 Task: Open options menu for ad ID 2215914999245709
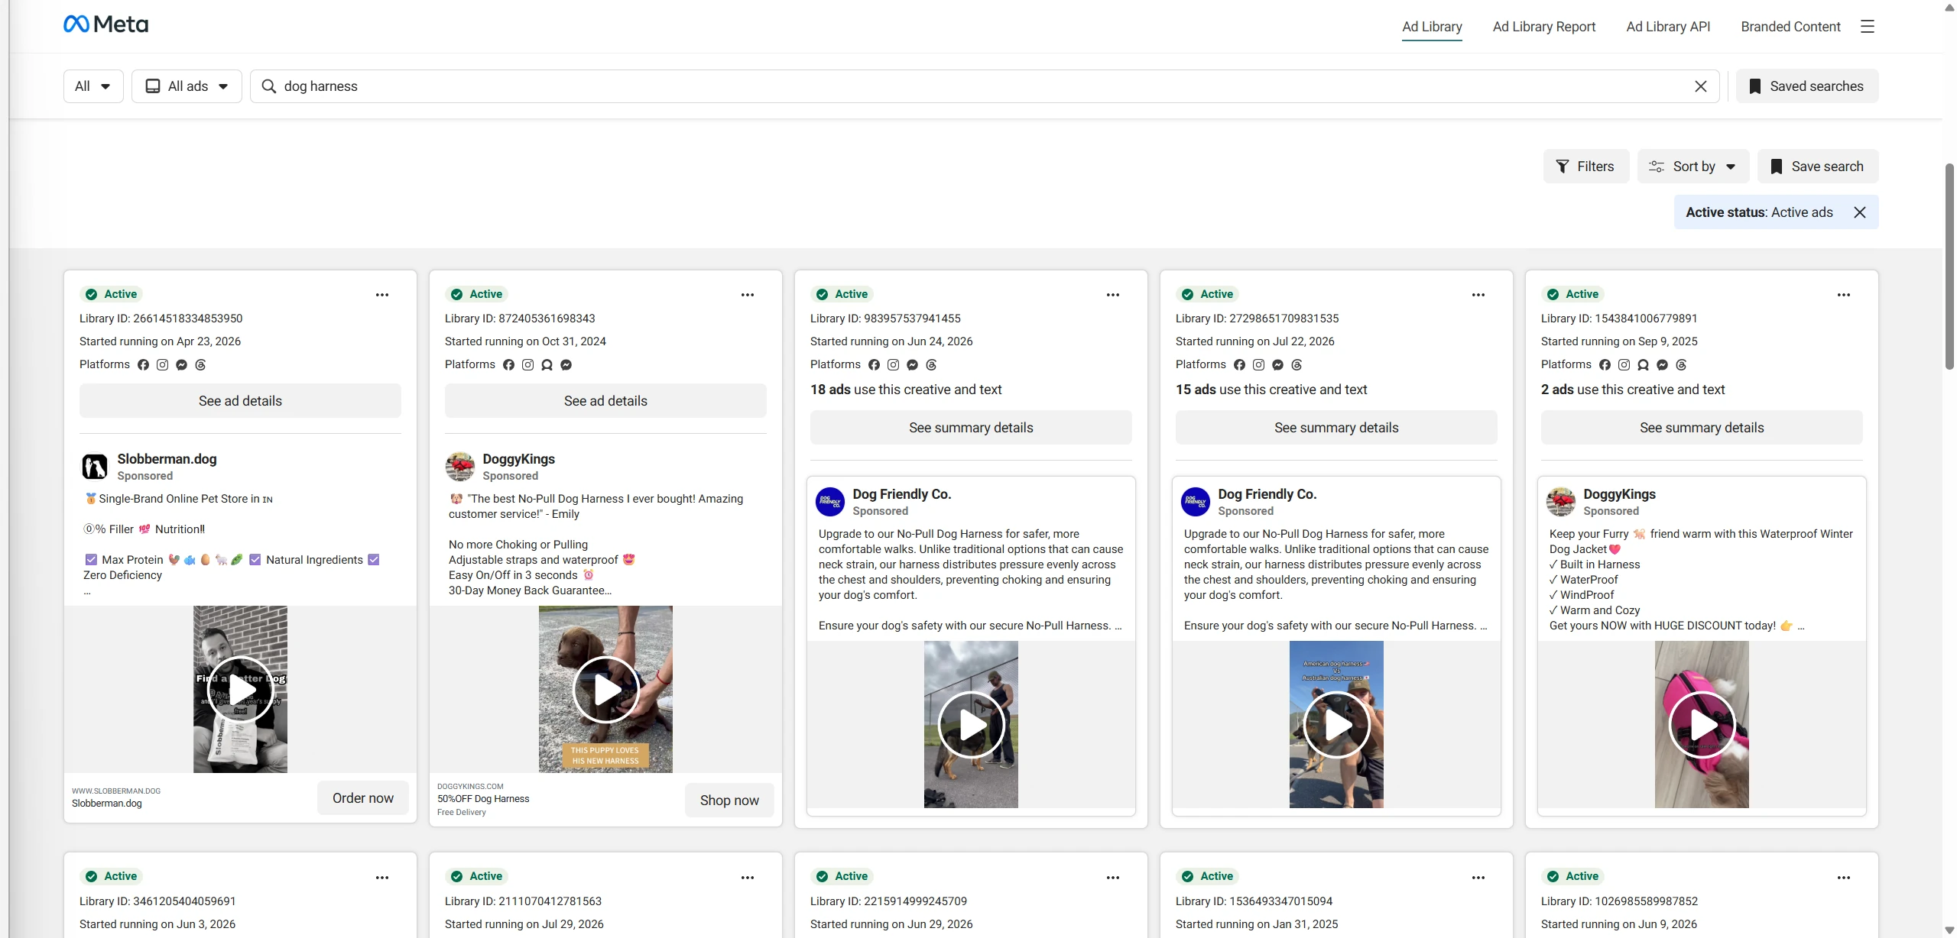1113,878
